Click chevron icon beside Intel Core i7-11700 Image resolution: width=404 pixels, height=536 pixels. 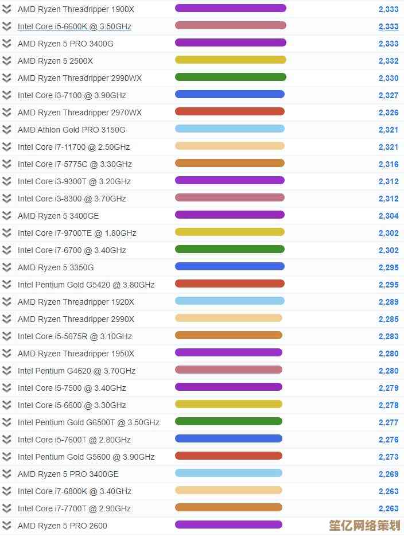tap(7, 147)
